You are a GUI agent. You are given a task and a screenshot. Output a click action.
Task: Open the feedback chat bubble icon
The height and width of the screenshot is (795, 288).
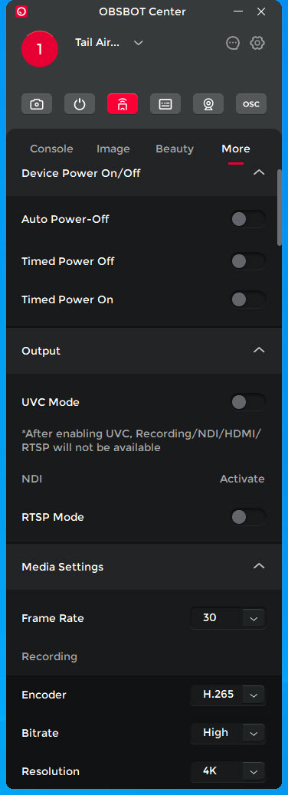coord(233,43)
